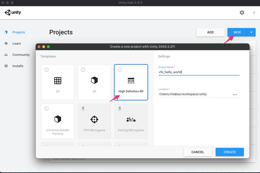This screenshot has height=173, width=260.
Task: Select the Universal Render Pipeline template
Action: [x=58, y=121]
